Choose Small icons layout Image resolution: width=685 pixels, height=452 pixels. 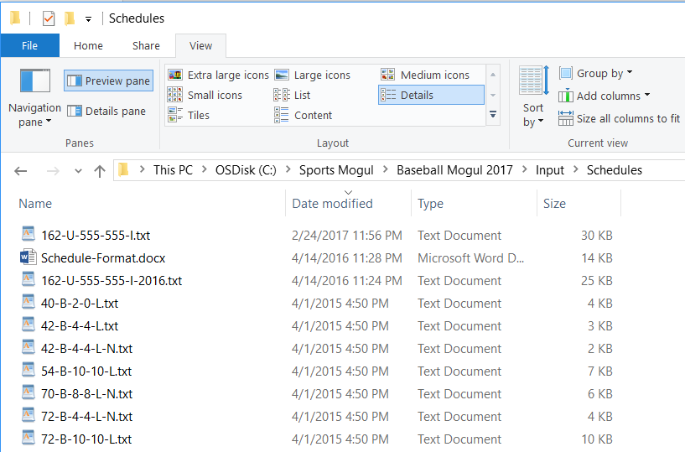coord(205,95)
